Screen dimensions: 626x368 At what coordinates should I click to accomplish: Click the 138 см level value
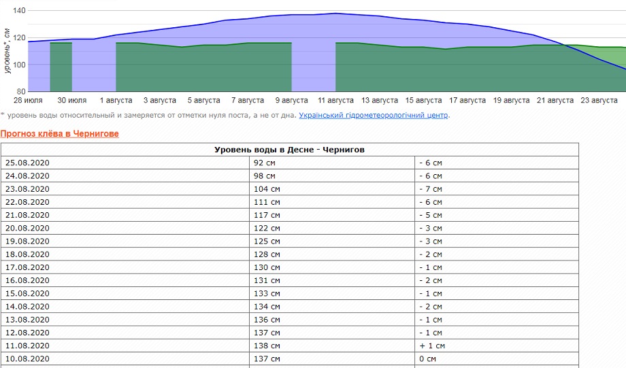(x=267, y=346)
